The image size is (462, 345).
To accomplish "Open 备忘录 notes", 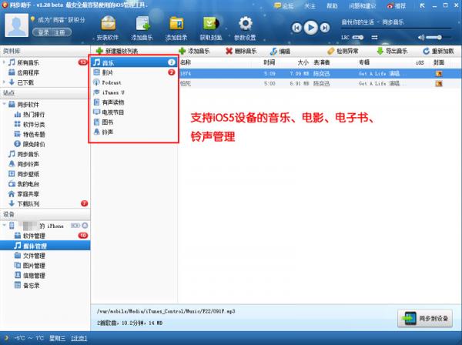I will click(x=27, y=286).
